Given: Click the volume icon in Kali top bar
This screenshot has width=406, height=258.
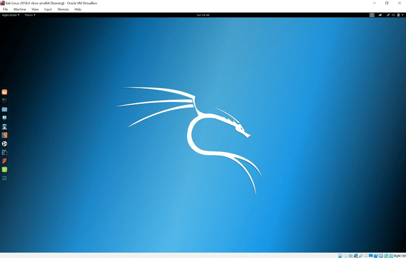Looking at the screenshot, I should pyautogui.click(x=393, y=15).
